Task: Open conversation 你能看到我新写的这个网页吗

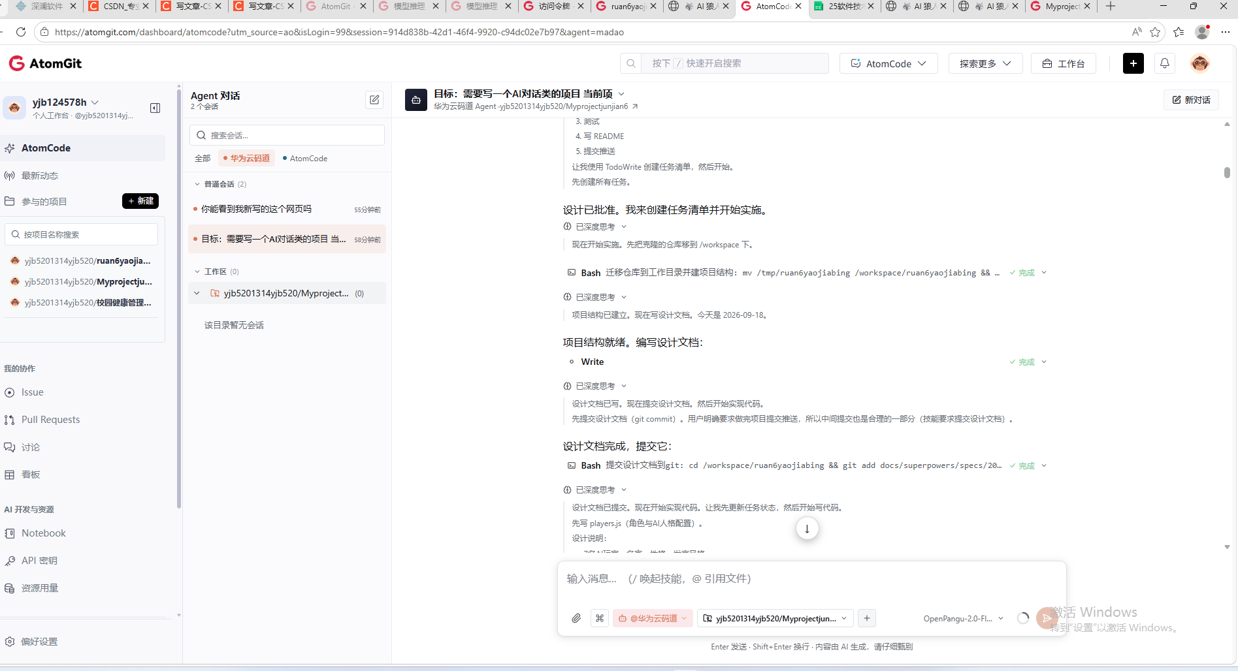Action: 287,210
